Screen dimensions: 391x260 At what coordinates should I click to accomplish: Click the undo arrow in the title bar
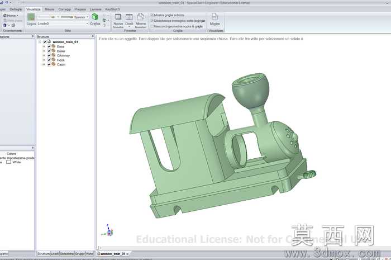tap(7, 2)
